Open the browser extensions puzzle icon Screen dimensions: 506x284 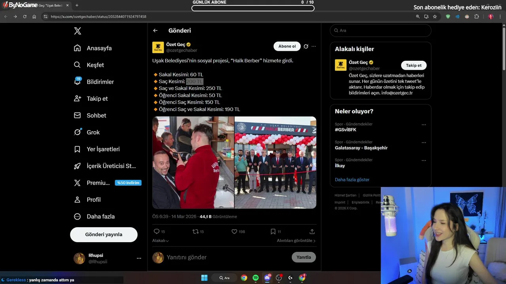coord(476,17)
